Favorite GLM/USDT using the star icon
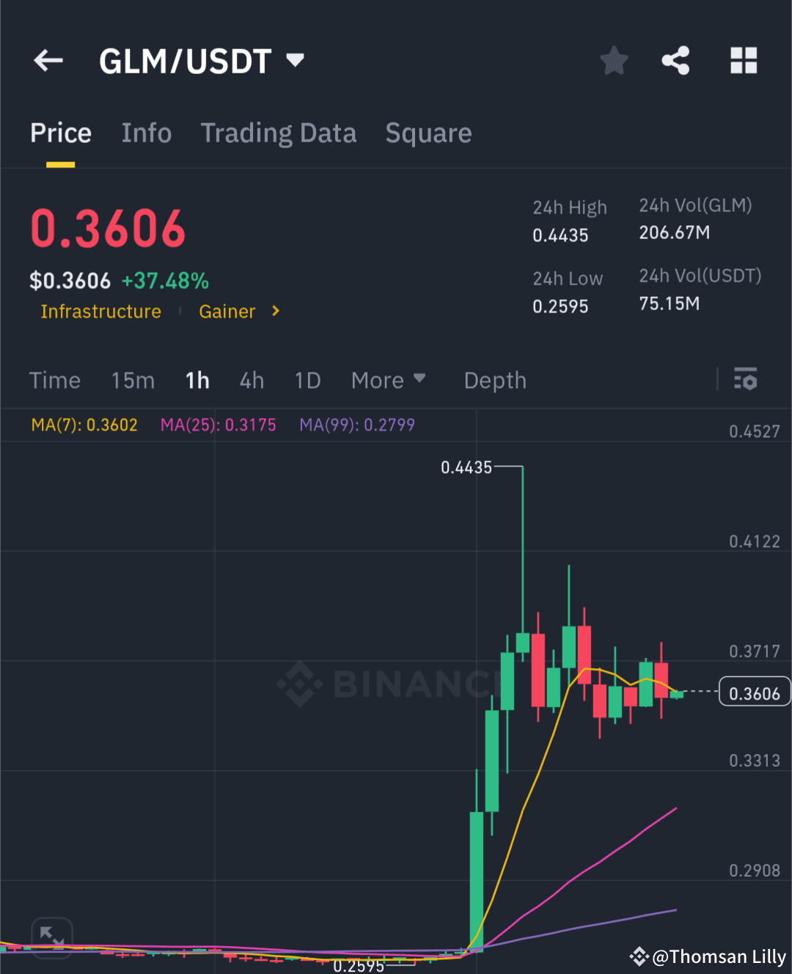Screen dimensions: 792x974 (x=614, y=61)
